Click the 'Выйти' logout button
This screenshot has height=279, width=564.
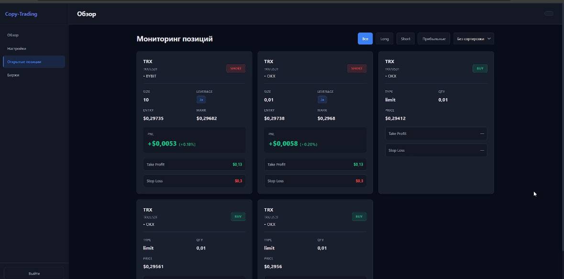34,273
